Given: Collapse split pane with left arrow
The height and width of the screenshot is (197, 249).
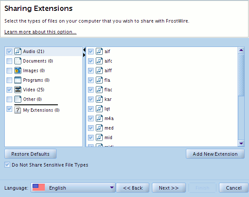Looking at the screenshot, I should [x=84, y=50].
